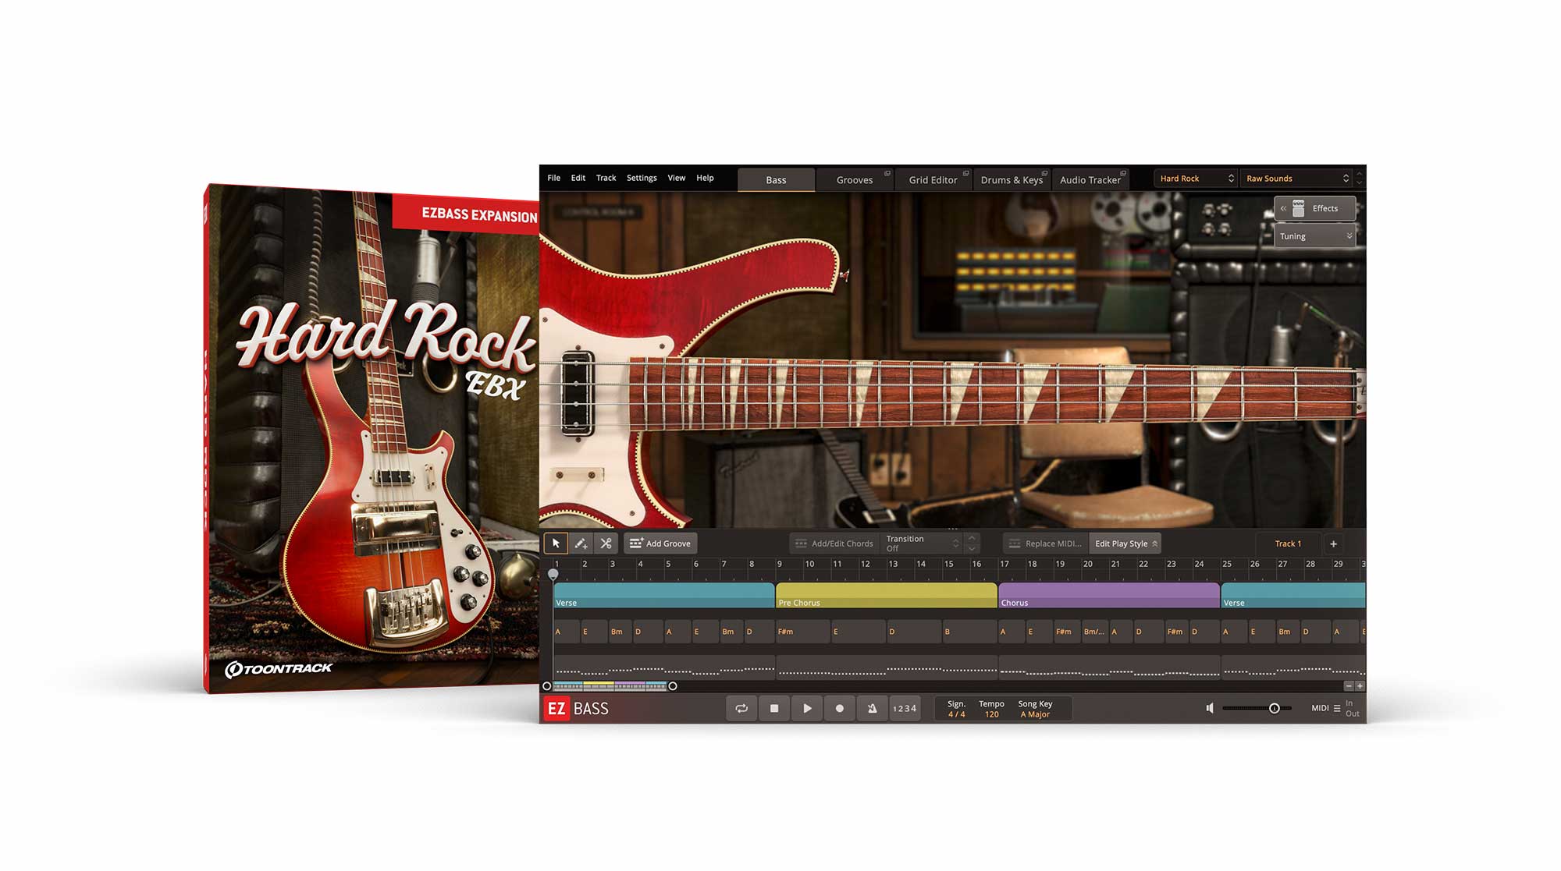The width and height of the screenshot is (1561, 871).
Task: Expand the Tuning panel
Action: click(1314, 236)
